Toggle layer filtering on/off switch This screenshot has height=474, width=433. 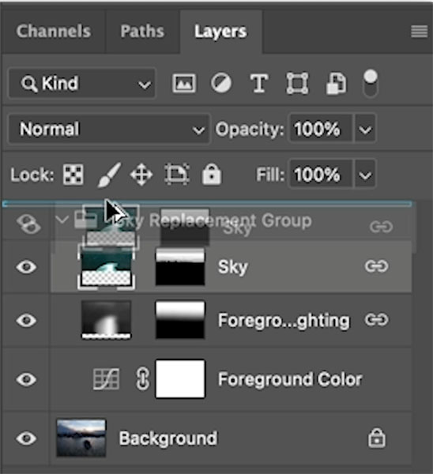371,84
